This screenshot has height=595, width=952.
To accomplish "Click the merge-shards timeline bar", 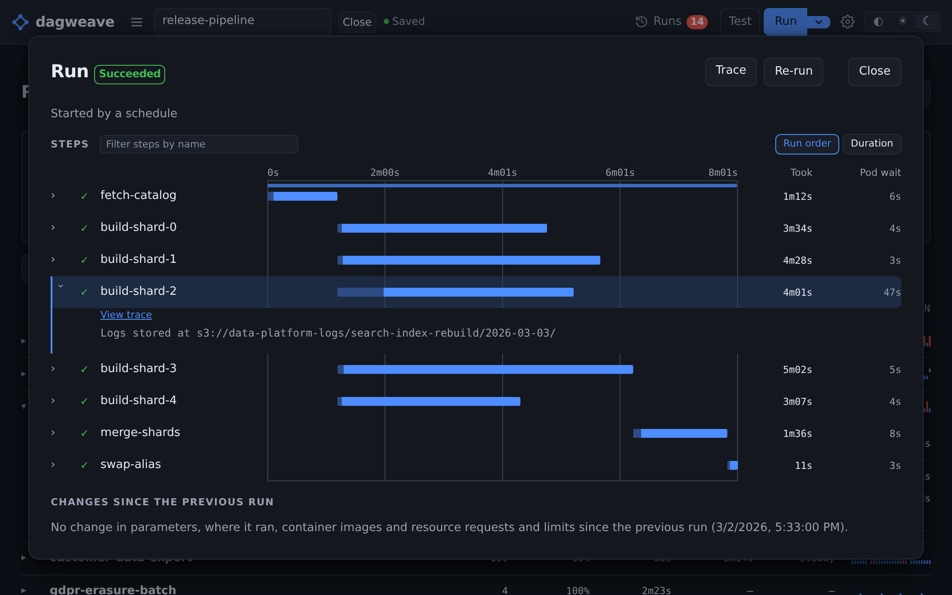I will (x=680, y=433).
